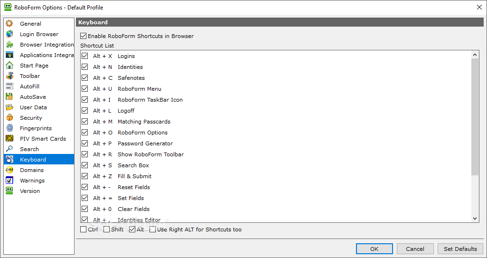Show the Version settings page
487x258 pixels.
[x=39, y=191]
